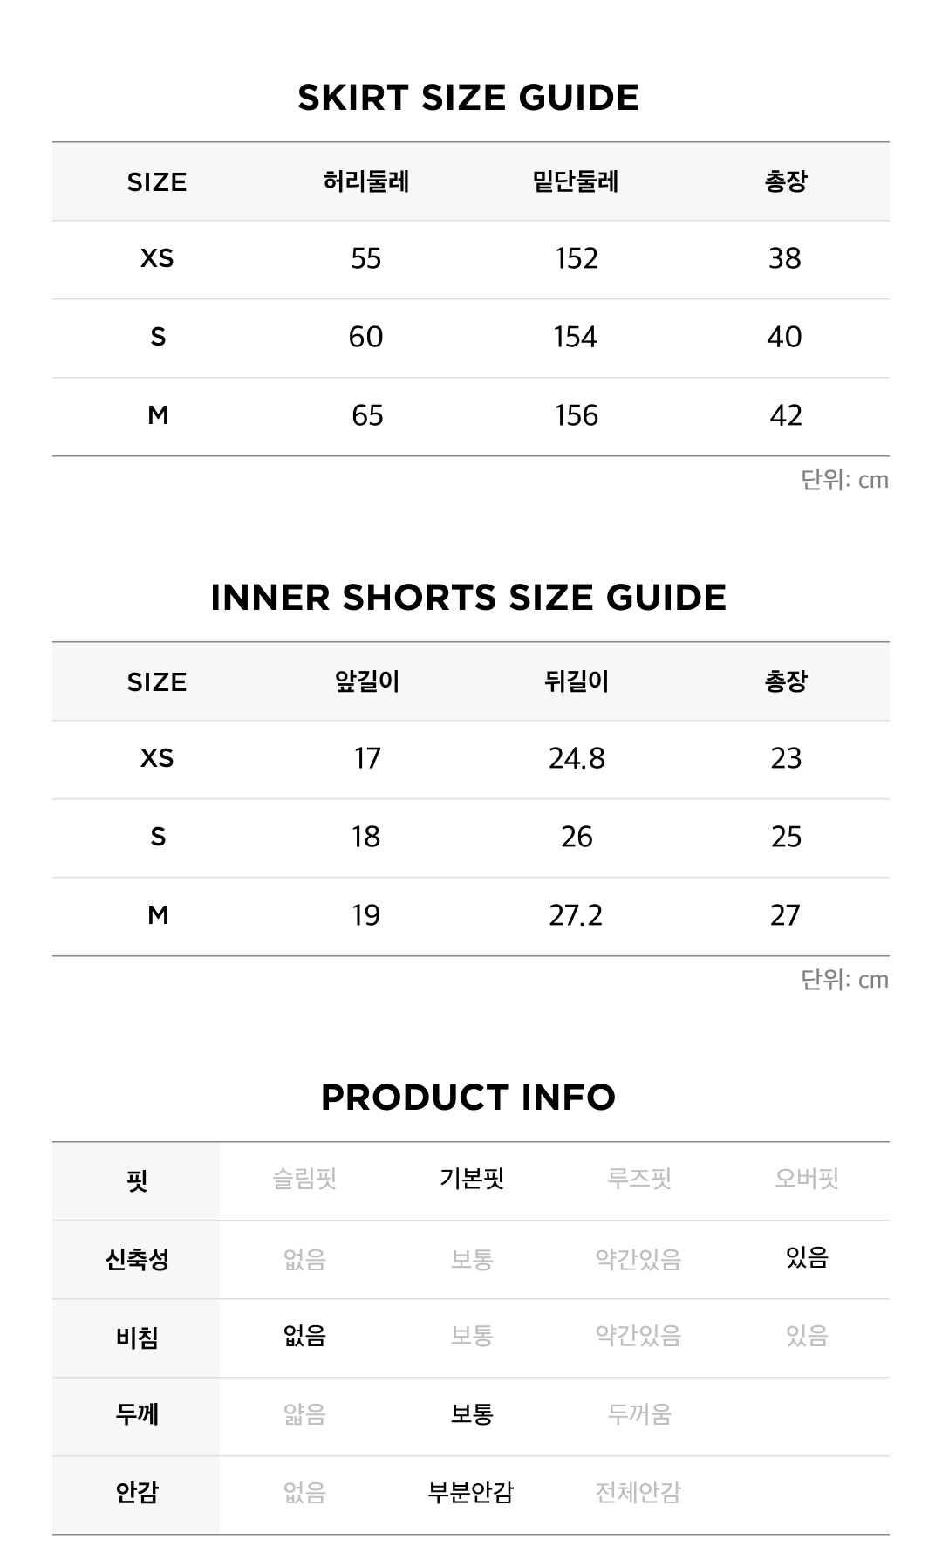Click the 밑단둘레 column header
The image size is (942, 1560).
point(576,181)
